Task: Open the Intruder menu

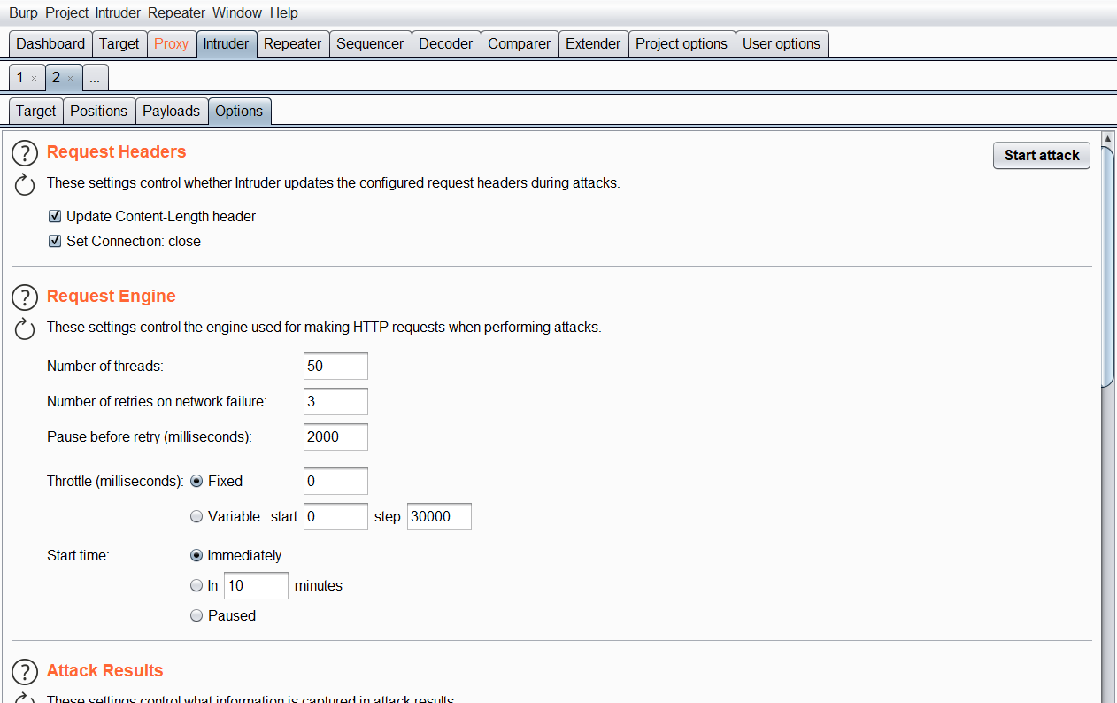Action: [118, 12]
